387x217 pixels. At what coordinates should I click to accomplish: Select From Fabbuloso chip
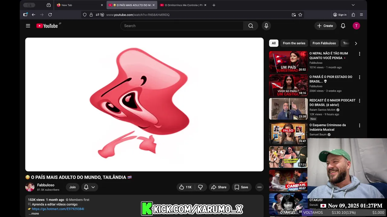point(324,43)
